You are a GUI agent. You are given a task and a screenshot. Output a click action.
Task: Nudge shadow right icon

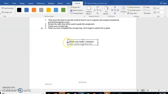click(100, 10)
